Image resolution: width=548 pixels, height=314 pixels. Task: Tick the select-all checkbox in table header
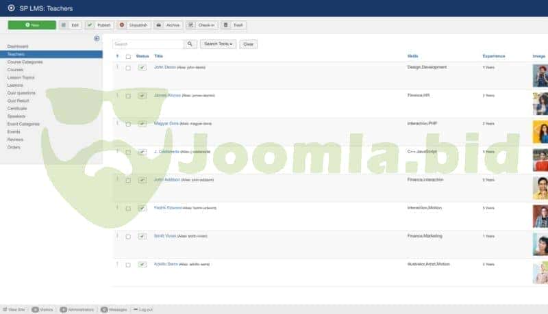(128, 56)
